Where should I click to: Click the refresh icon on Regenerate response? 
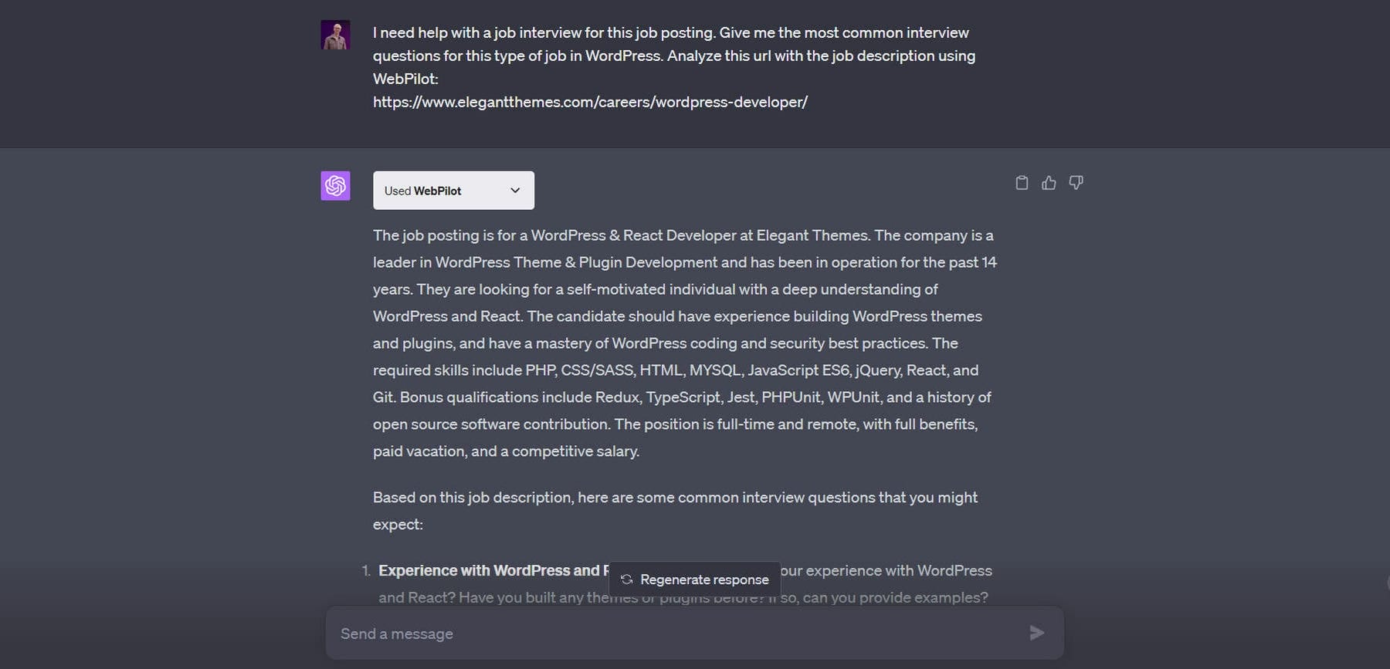click(x=625, y=579)
